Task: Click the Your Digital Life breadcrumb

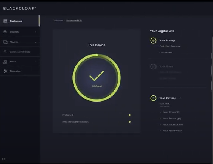Action: coord(74,21)
